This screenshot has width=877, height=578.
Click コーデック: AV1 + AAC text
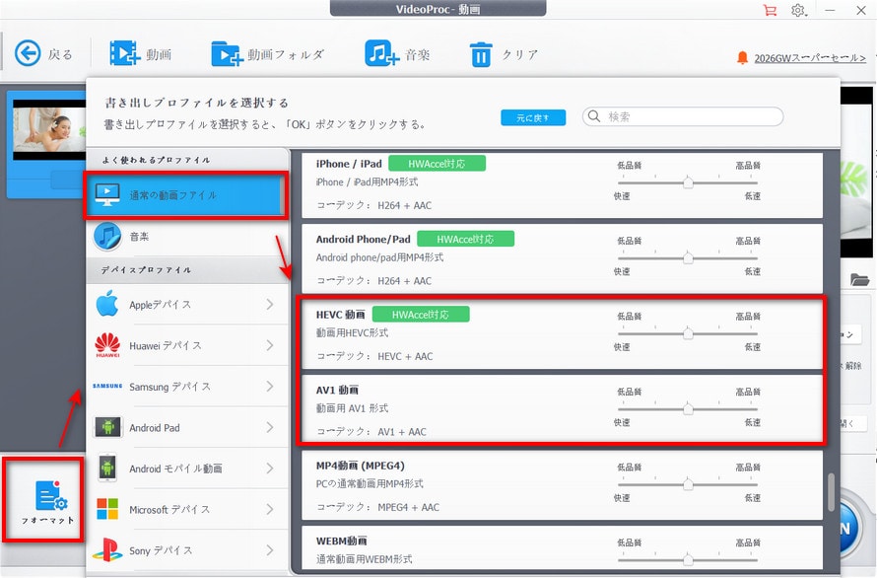(371, 432)
